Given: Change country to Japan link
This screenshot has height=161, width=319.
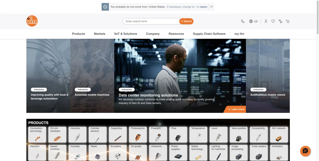Looking at the screenshot, I should [202, 7].
